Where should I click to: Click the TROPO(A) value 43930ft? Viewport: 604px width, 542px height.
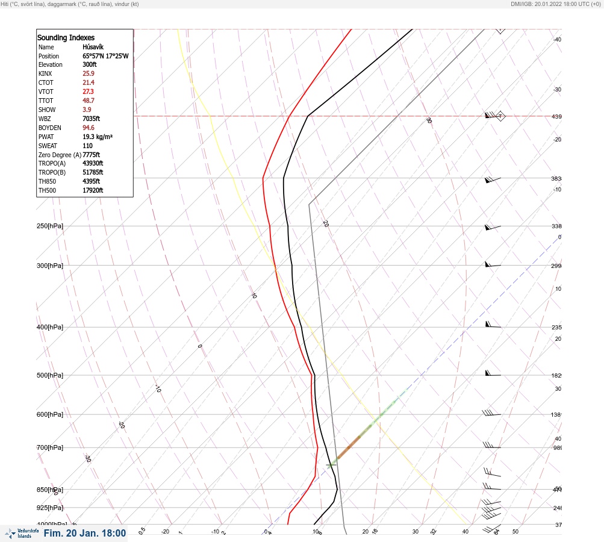[93, 163]
